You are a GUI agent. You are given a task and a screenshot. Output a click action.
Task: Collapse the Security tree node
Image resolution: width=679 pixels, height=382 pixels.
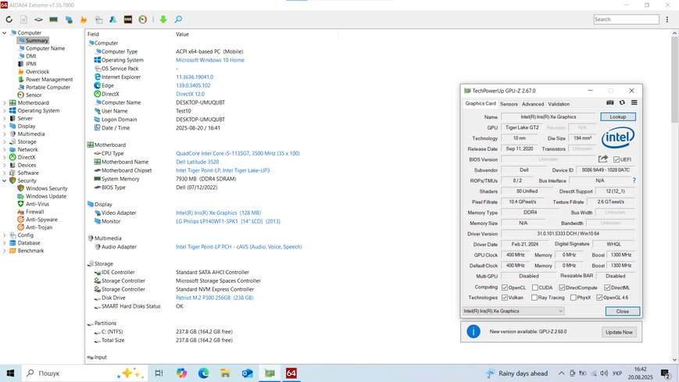[5, 180]
